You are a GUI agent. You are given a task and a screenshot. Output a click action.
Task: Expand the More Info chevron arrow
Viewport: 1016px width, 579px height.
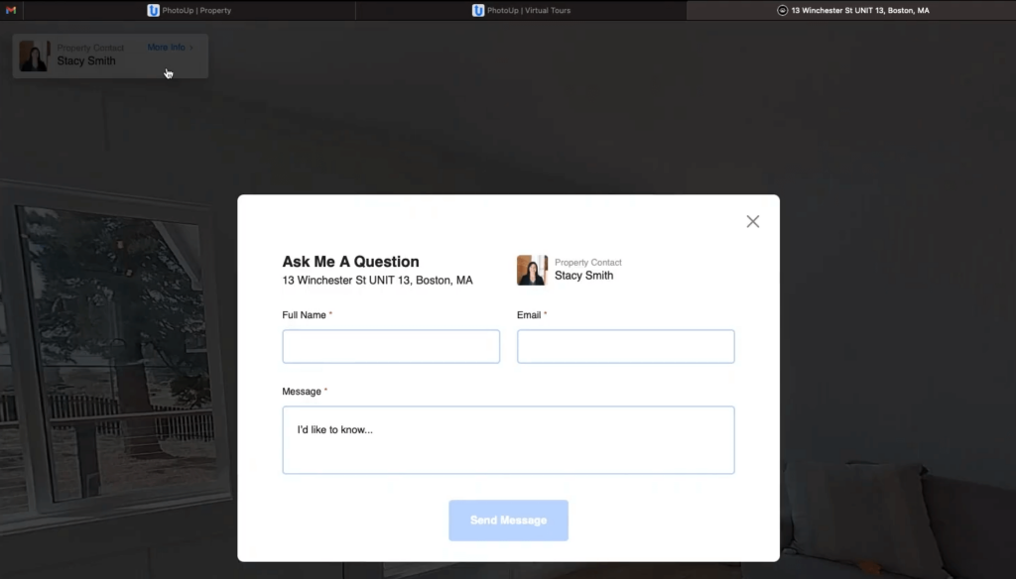[x=191, y=48]
